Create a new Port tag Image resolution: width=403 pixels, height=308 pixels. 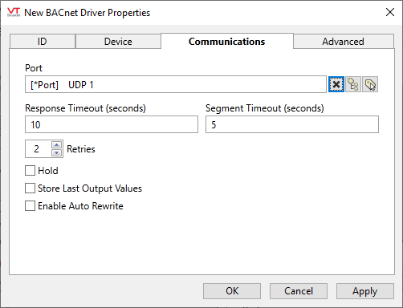tap(370, 84)
